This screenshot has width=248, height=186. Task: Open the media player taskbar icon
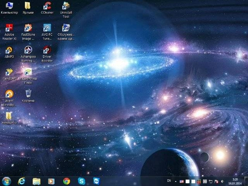(51, 181)
